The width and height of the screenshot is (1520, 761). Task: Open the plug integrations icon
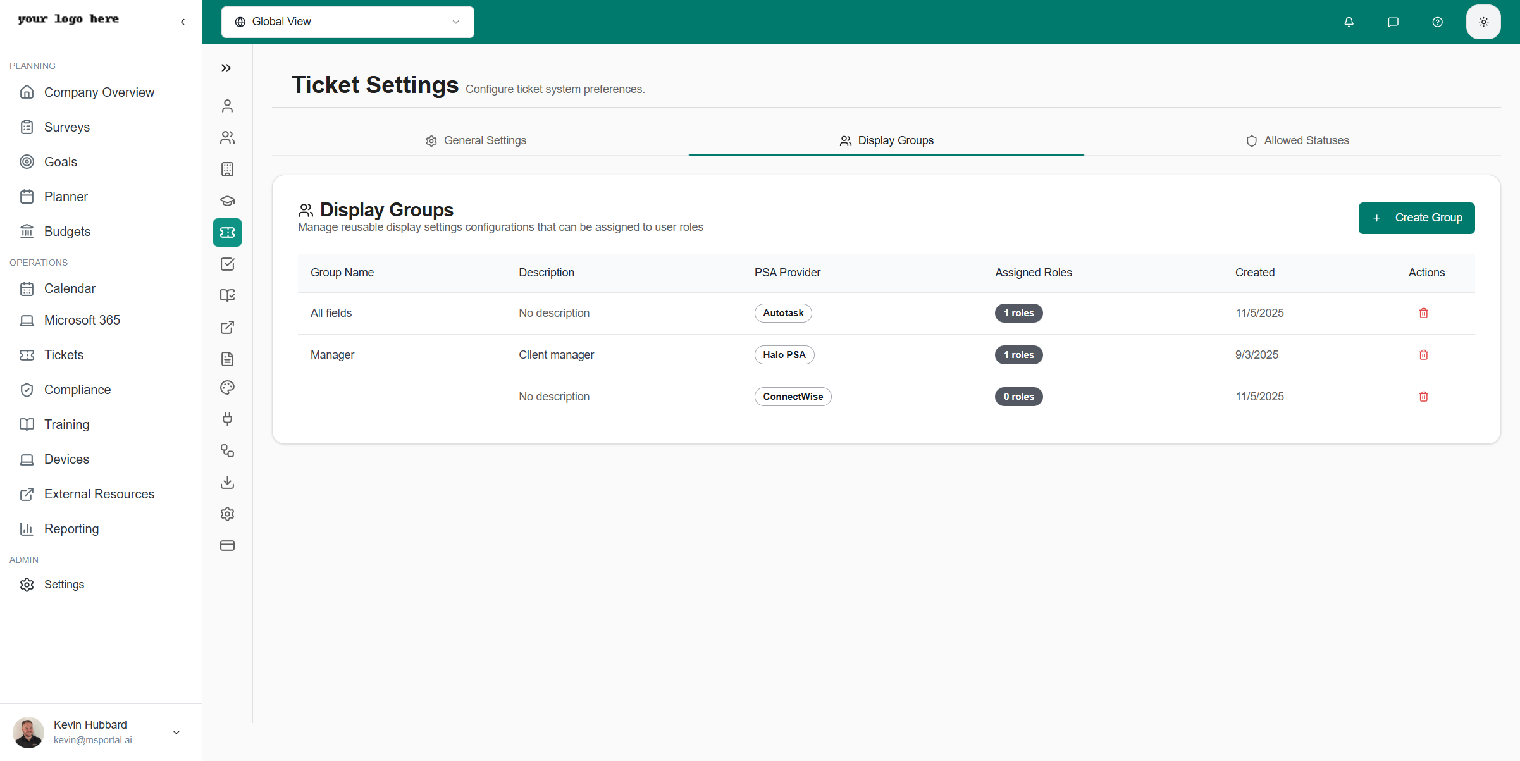click(x=227, y=419)
